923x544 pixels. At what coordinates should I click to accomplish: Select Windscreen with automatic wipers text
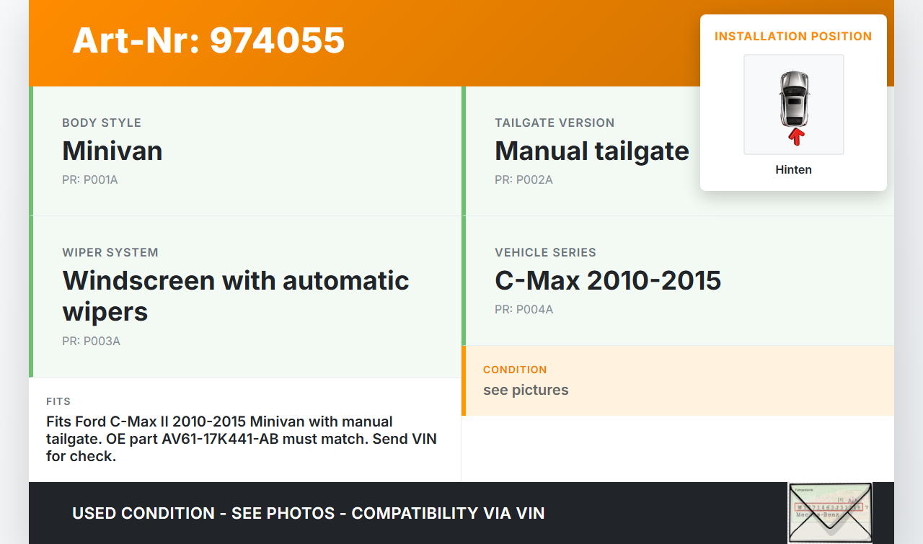click(x=236, y=295)
